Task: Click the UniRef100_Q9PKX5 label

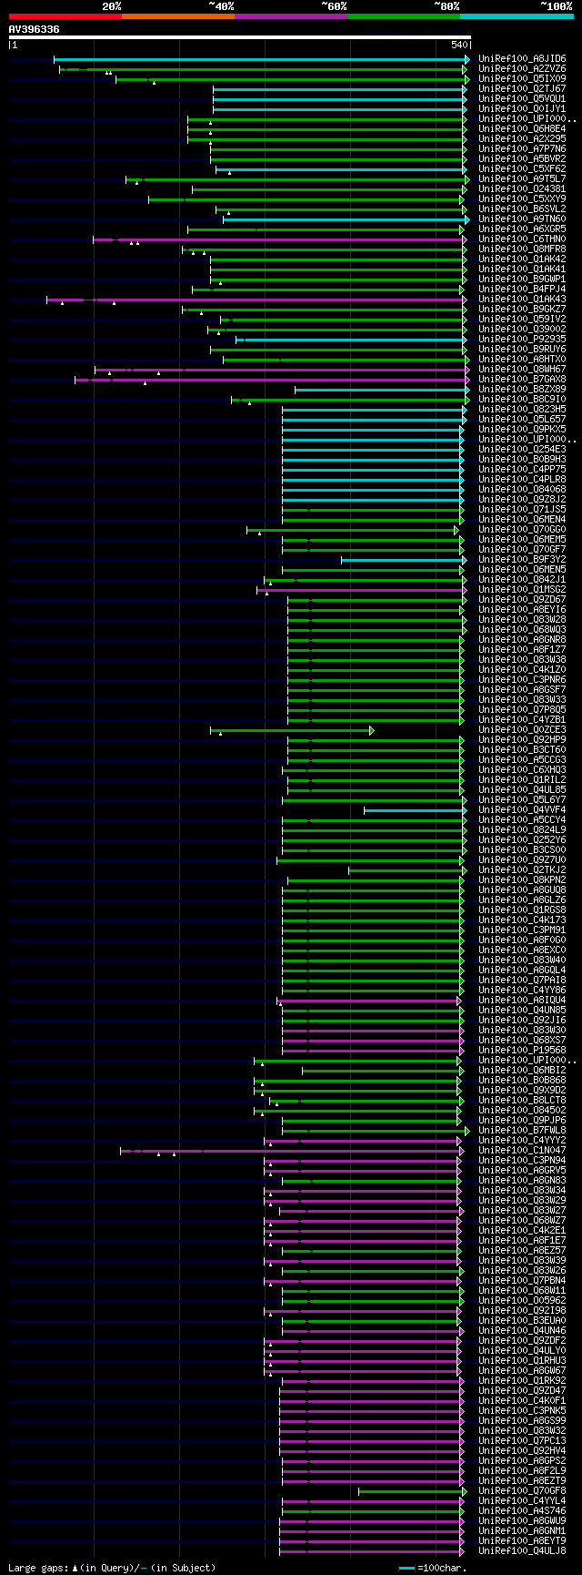Action: point(522,430)
